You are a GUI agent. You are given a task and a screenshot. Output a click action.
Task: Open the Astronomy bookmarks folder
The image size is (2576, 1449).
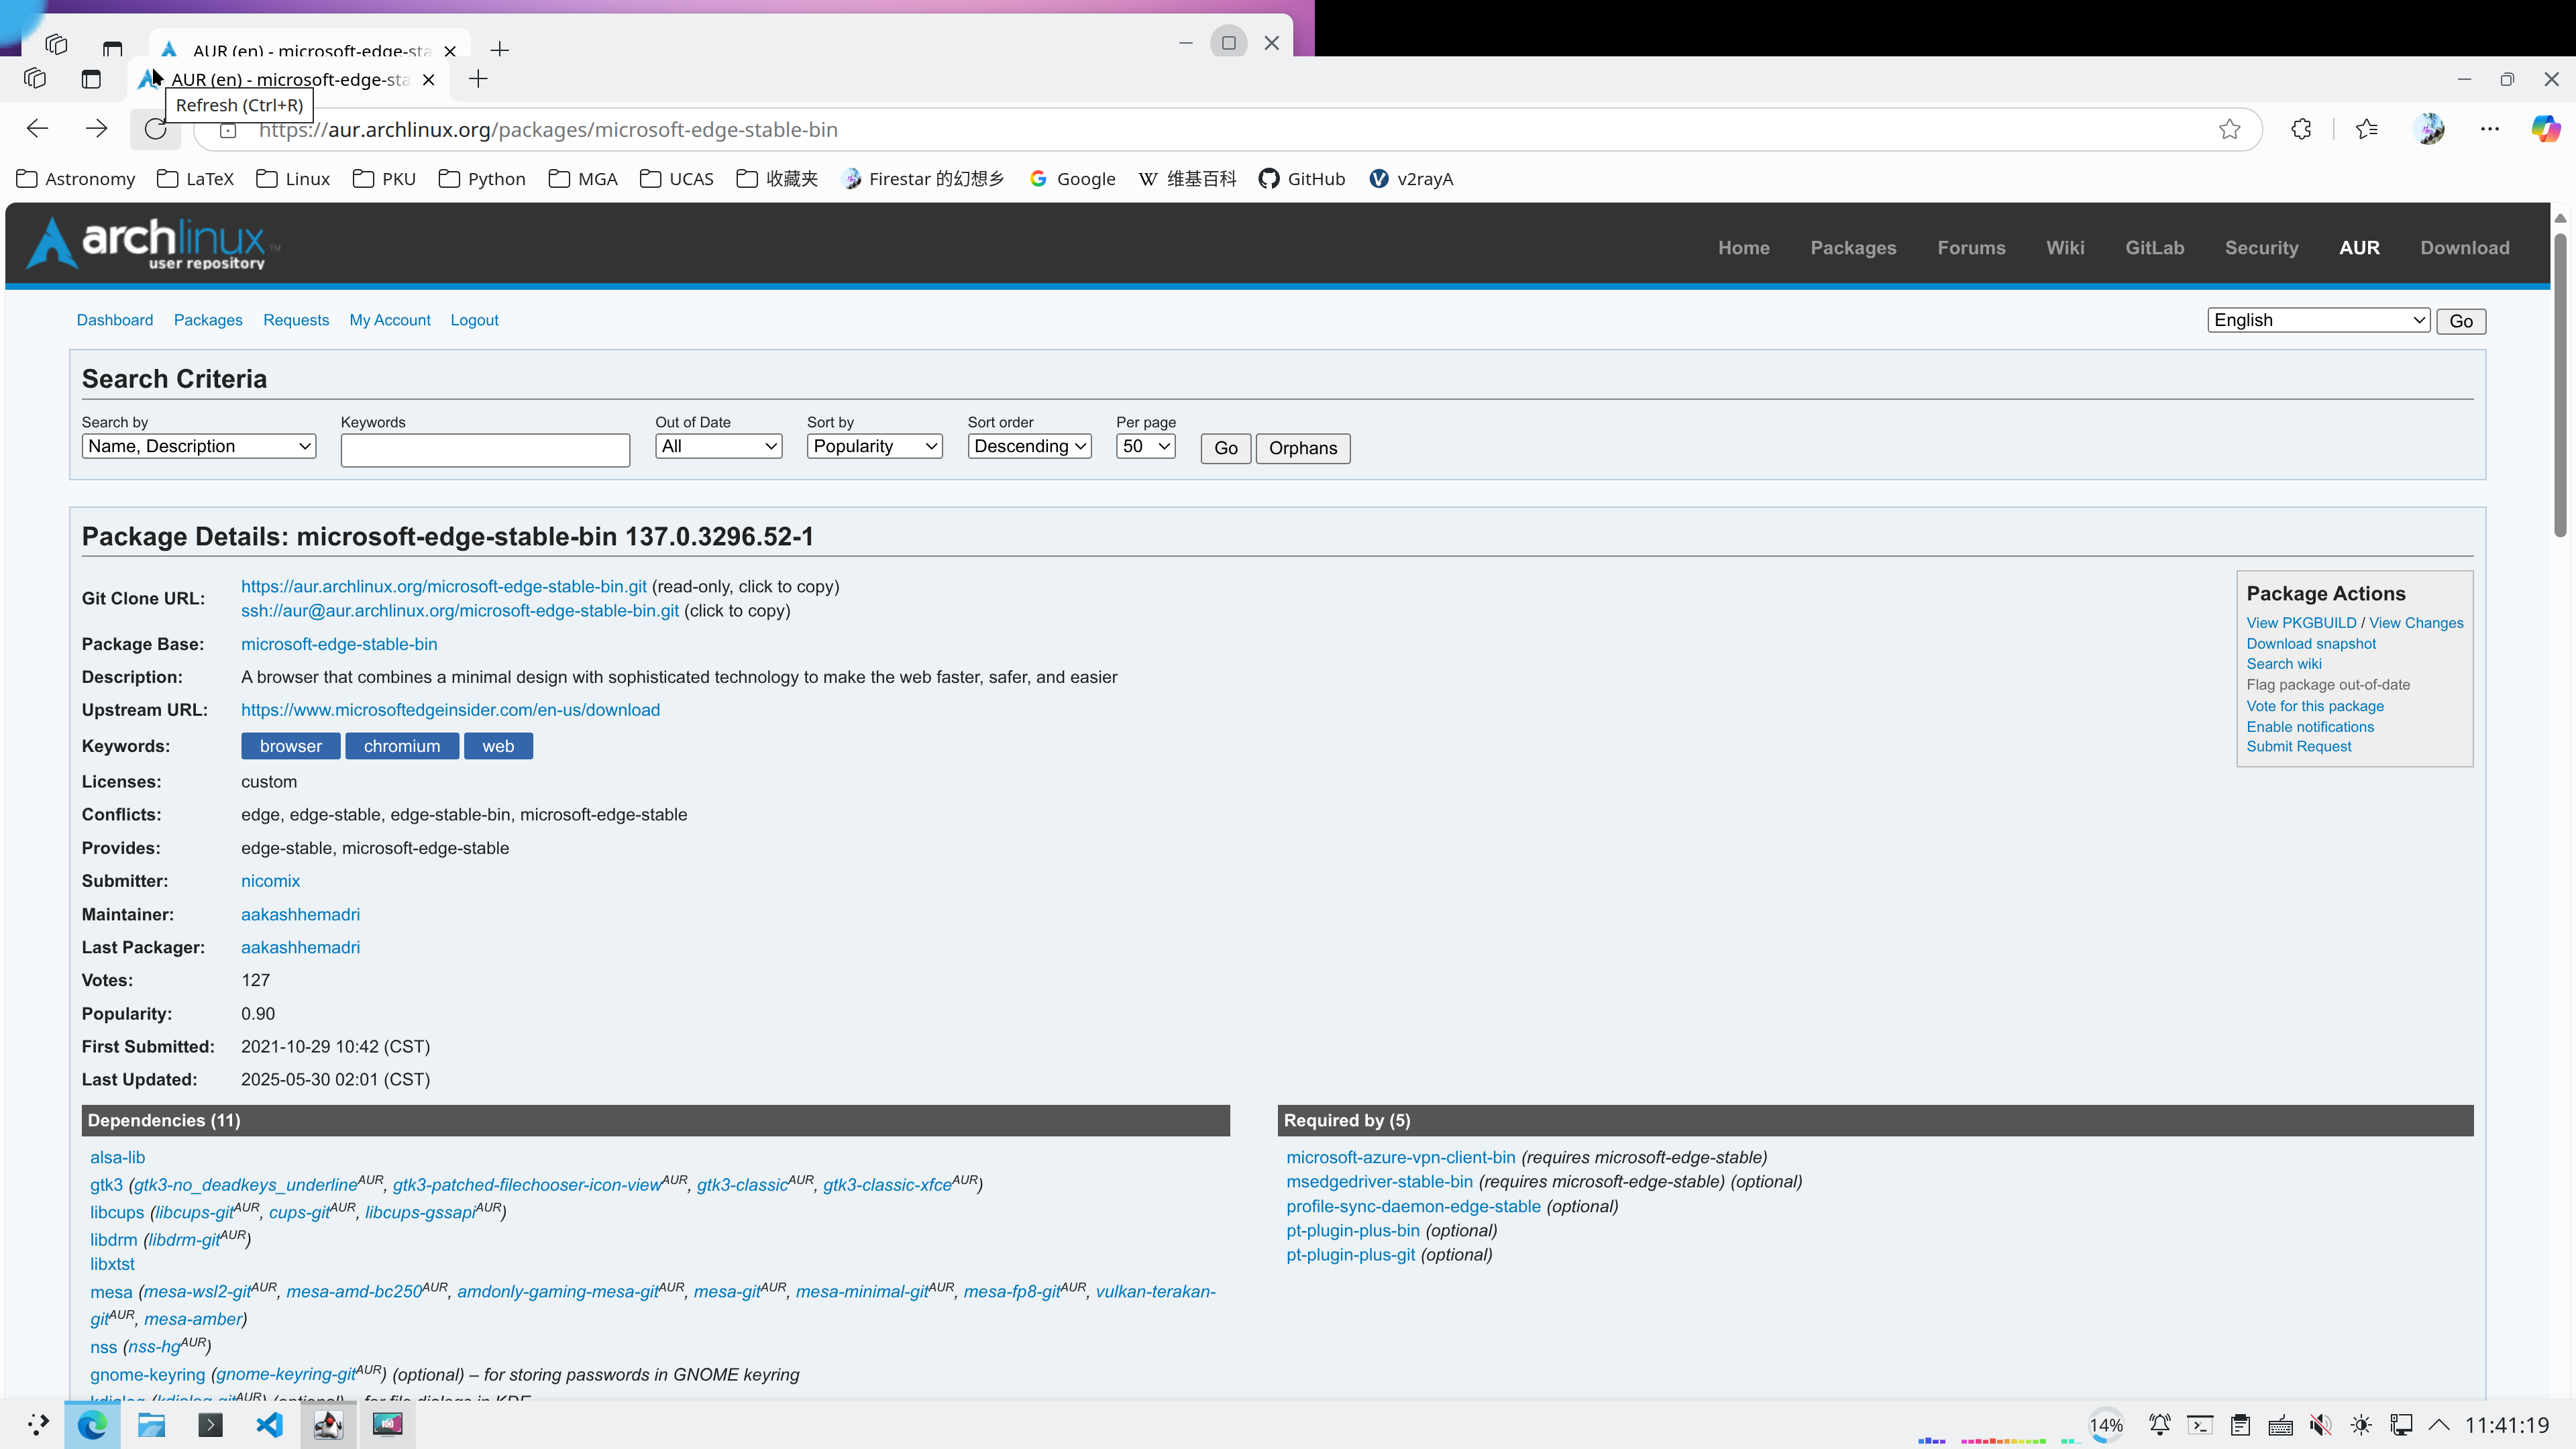click(x=76, y=179)
